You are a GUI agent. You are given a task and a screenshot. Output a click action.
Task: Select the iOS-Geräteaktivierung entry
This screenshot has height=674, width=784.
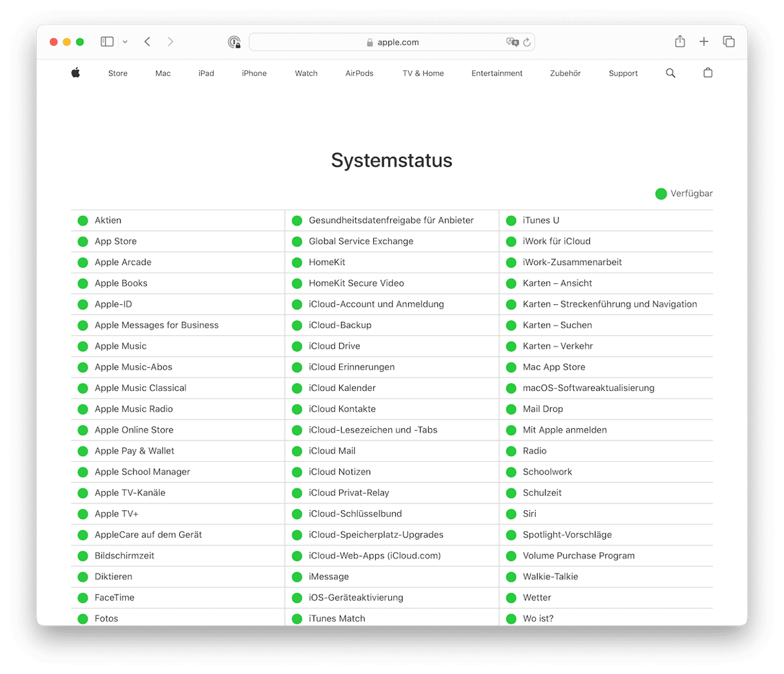point(392,598)
